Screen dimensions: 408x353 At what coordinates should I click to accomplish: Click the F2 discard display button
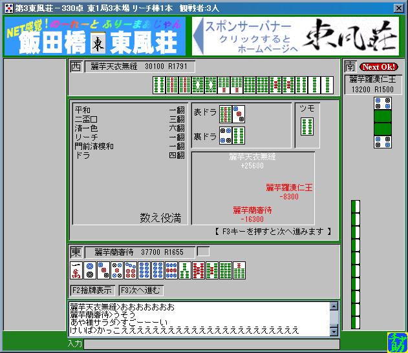pos(92,290)
